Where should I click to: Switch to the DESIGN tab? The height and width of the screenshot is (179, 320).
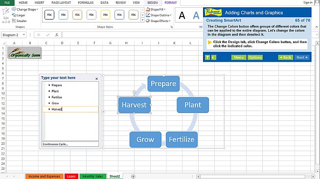[153, 2]
